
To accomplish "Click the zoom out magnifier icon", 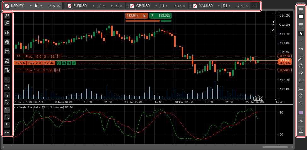I will click(7, 23).
